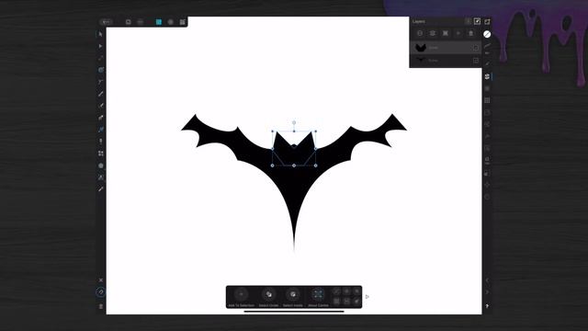Tap the grid icon in top toolbar
Image resolution: width=588 pixels, height=331 pixels.
pos(182,22)
